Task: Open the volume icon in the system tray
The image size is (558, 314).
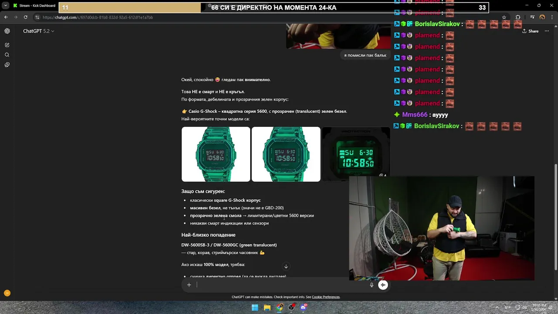Action: point(525,307)
